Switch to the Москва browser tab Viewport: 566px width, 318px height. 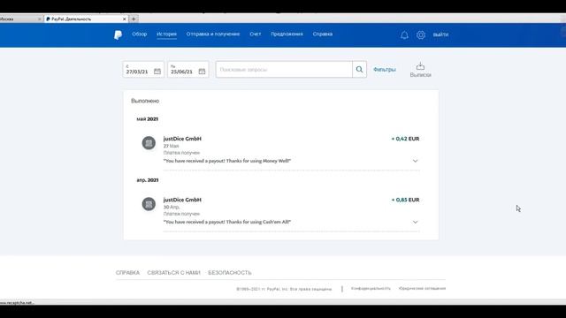pyautogui.click(x=21, y=19)
